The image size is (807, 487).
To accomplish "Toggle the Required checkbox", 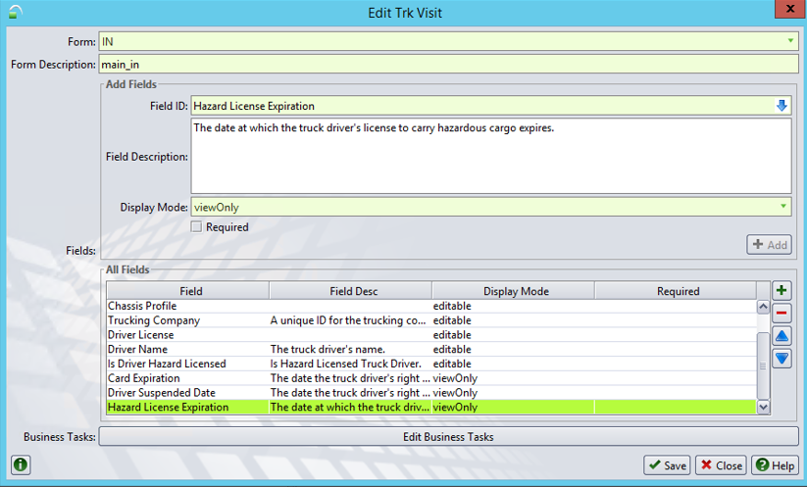I will [197, 226].
